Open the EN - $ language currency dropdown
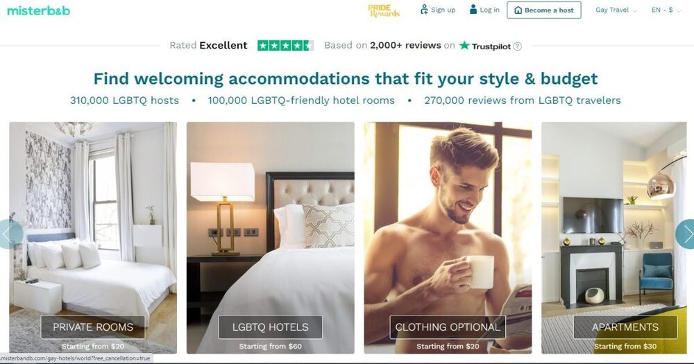 [x=666, y=10]
